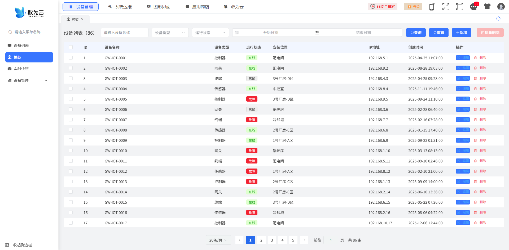
Task: Edit device GW-IOT-0007
Action: (x=463, y=120)
